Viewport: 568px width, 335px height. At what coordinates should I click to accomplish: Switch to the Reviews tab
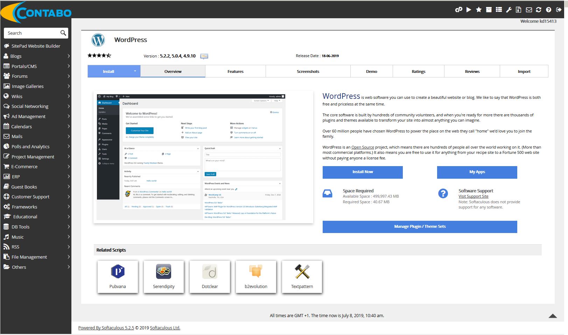click(x=472, y=71)
